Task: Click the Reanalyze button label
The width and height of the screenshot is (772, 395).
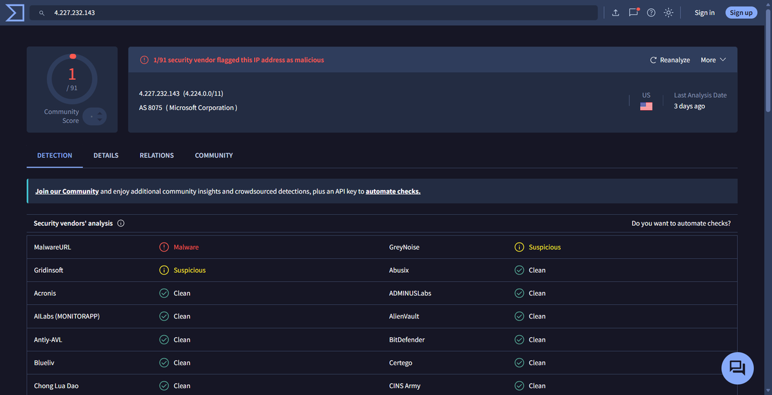Action: (675, 60)
